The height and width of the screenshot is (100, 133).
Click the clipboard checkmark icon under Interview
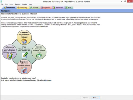10,56
